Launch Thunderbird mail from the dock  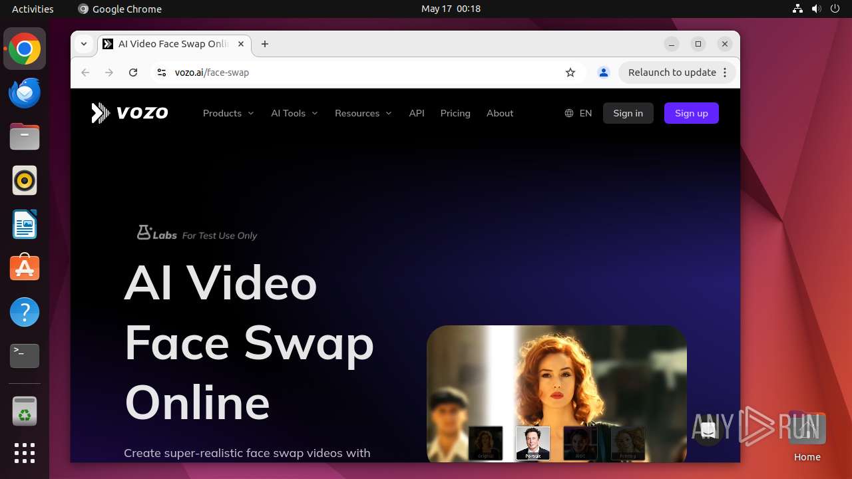(25, 93)
